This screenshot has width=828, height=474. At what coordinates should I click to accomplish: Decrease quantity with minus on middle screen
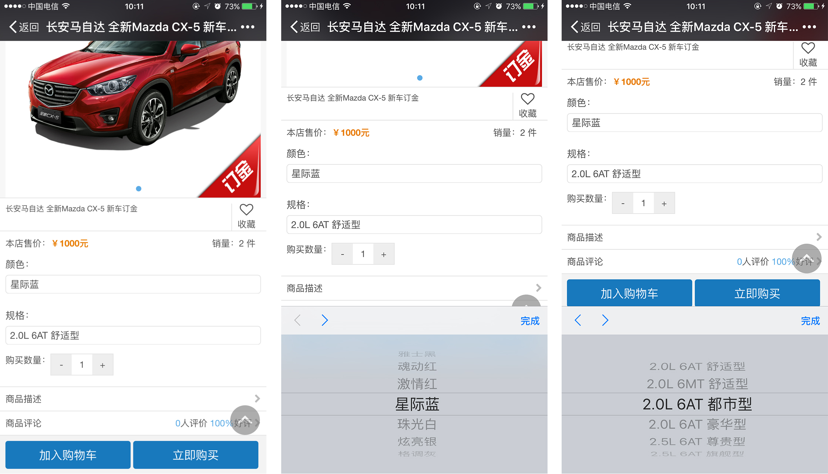tap(342, 254)
